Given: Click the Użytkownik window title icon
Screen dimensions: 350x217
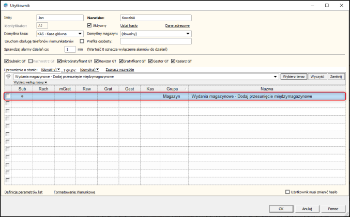Looking at the screenshot, I should 6,5.
